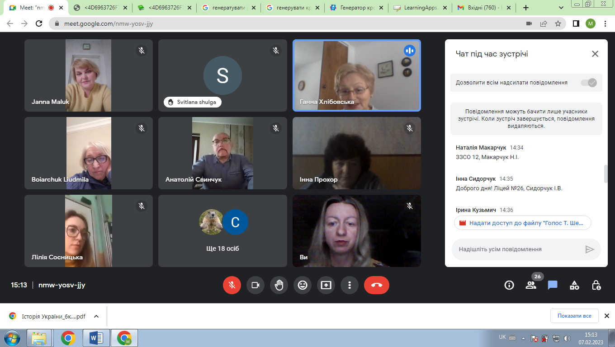Screen dimensions: 615x347
Task: Raise hand in the meeting
Action: (x=279, y=285)
